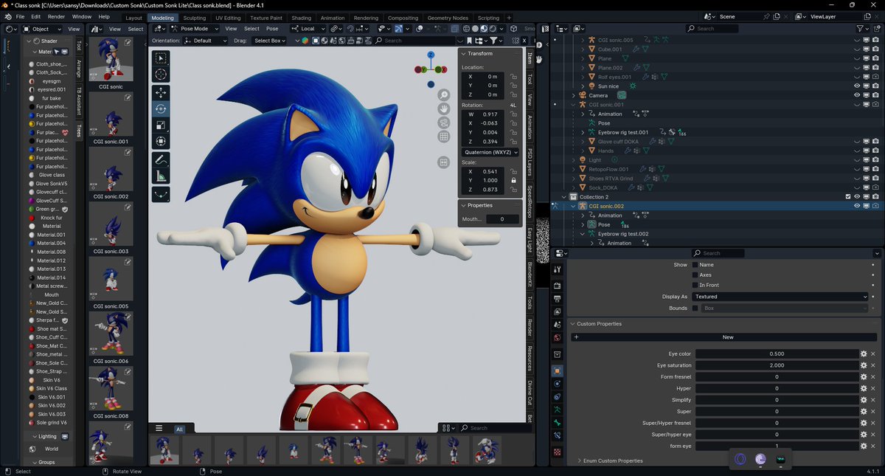Enable the Show Name checkbox
Screen dimensions: 885x476
[695, 264]
